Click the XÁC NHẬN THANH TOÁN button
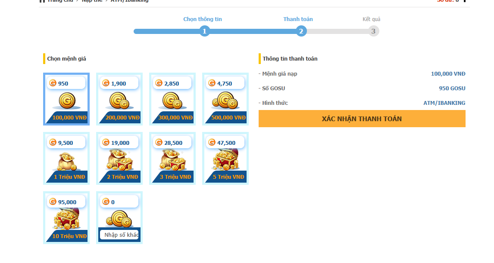This screenshot has height=263, width=494. click(362, 119)
